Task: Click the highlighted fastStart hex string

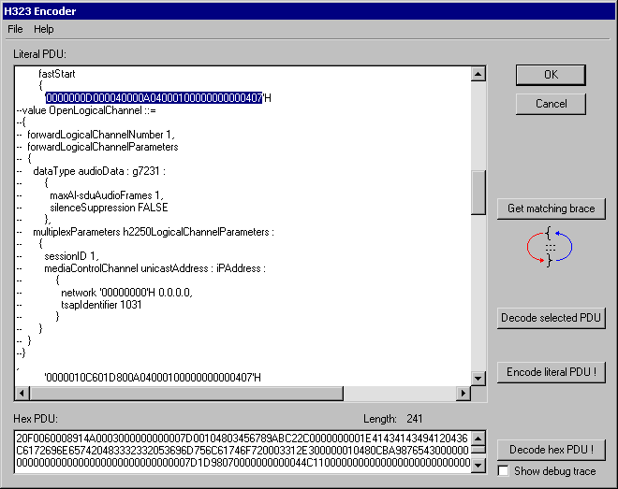Action: (x=154, y=98)
